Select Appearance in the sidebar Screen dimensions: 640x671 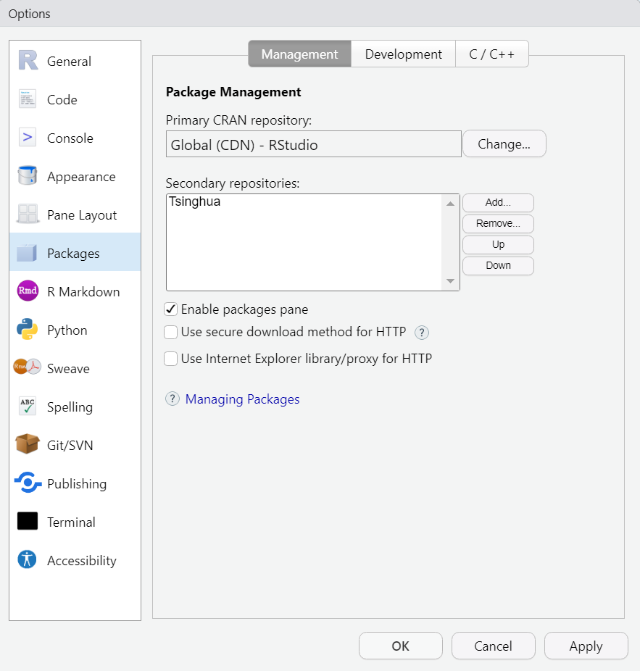coord(75,176)
